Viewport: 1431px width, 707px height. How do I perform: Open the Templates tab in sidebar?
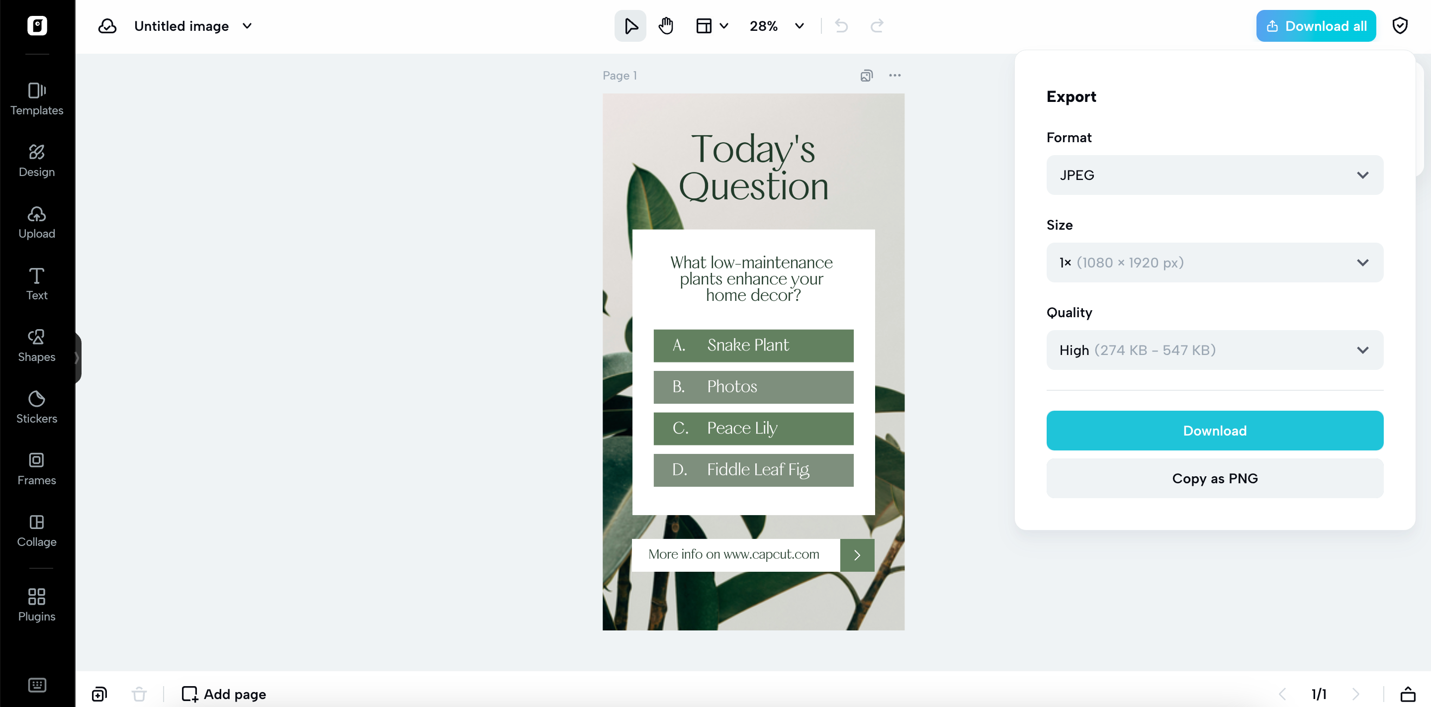click(37, 99)
